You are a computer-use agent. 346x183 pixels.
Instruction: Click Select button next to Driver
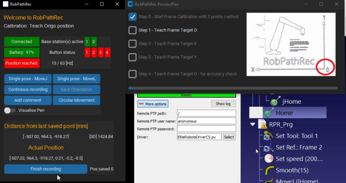pyautogui.click(x=229, y=137)
